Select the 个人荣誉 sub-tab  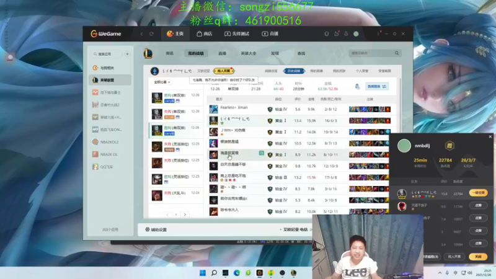point(362,71)
